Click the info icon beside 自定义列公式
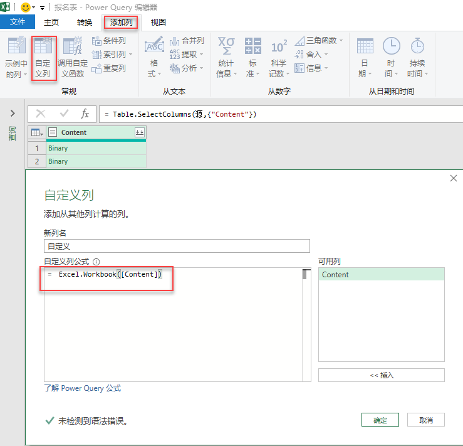The width and height of the screenshot is (463, 446). pyautogui.click(x=96, y=262)
